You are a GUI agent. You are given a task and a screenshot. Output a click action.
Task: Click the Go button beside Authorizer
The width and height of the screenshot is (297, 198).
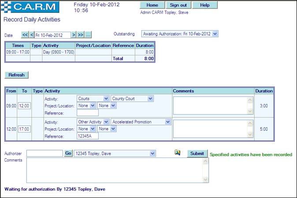[x=68, y=154]
